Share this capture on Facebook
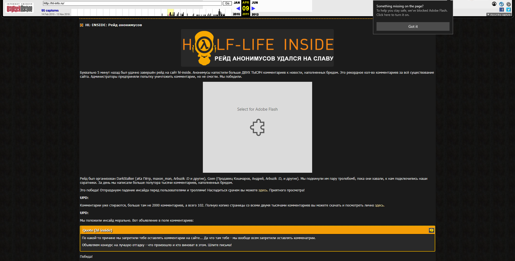515x261 pixels. pyautogui.click(x=501, y=10)
